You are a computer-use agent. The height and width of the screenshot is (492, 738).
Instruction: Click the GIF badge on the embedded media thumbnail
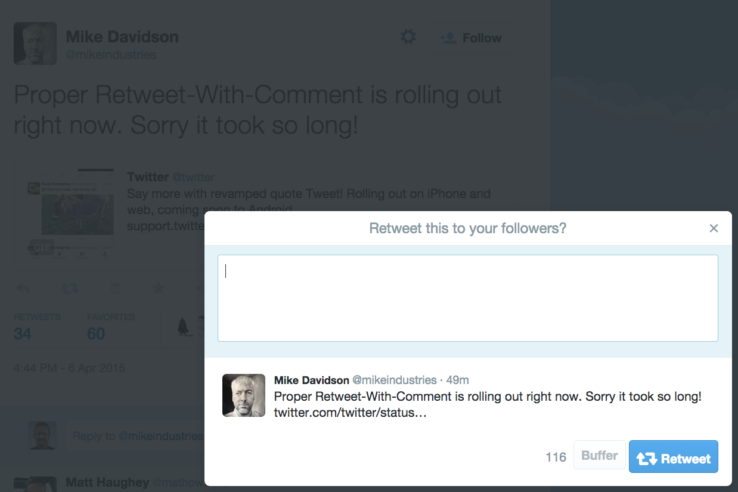point(41,247)
